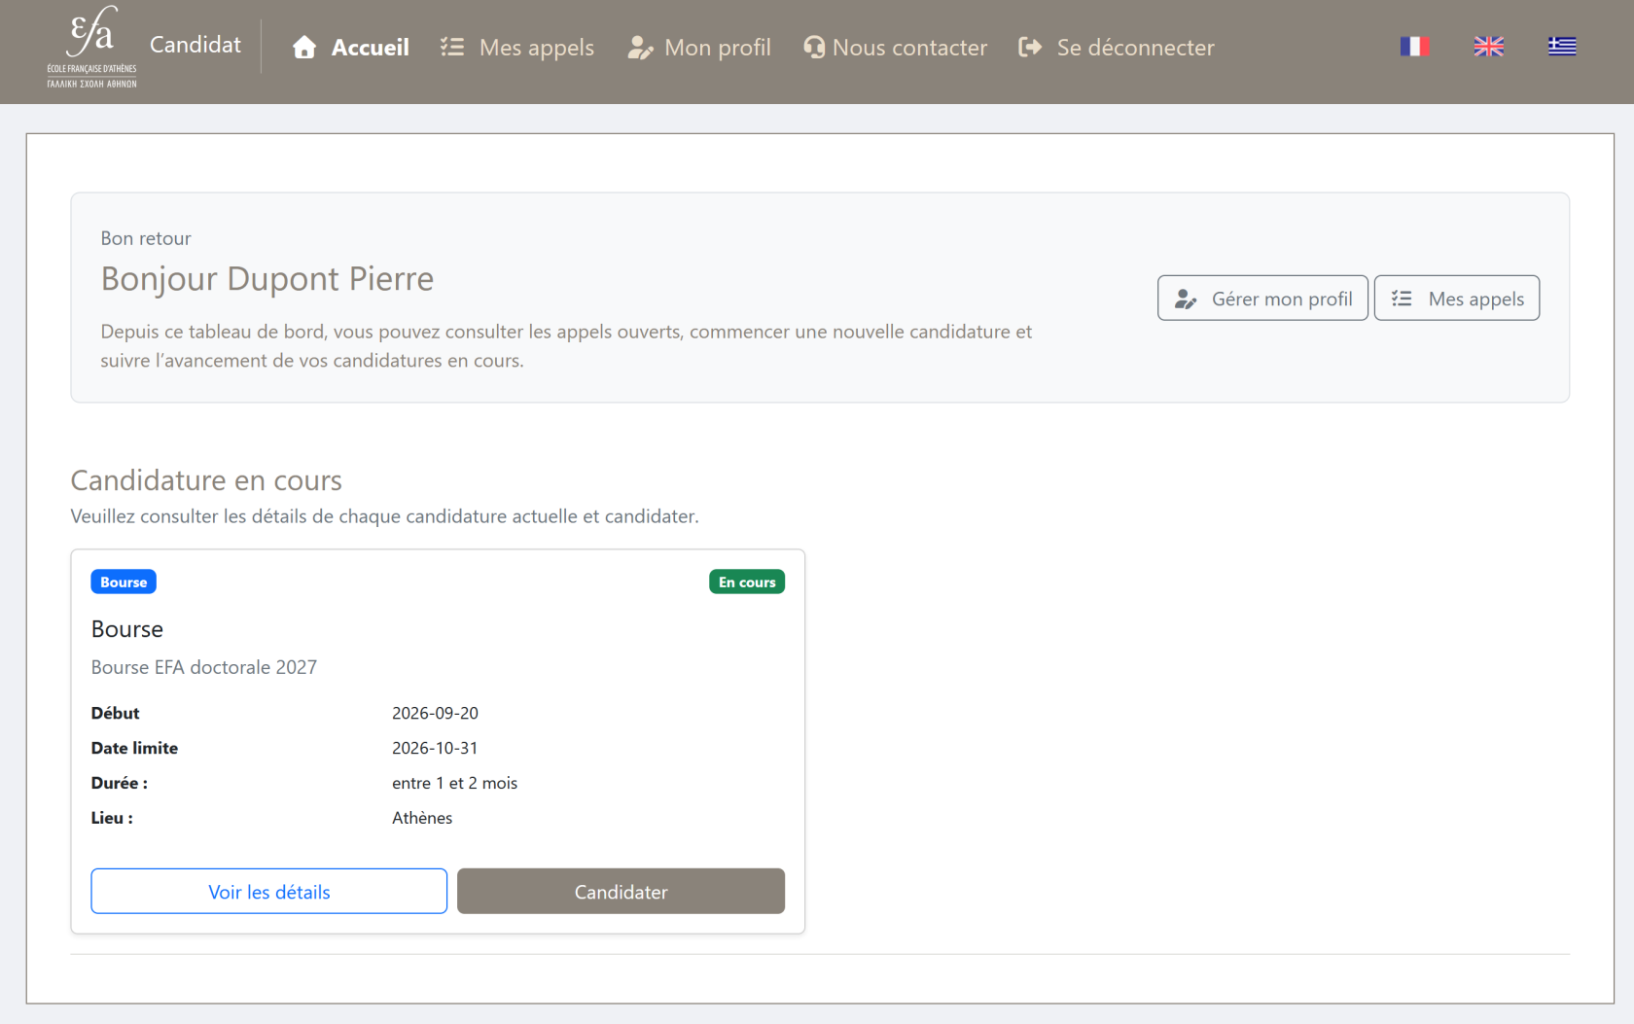1634x1024 pixels.
Task: Switch language with the French flag
Action: click(x=1414, y=46)
